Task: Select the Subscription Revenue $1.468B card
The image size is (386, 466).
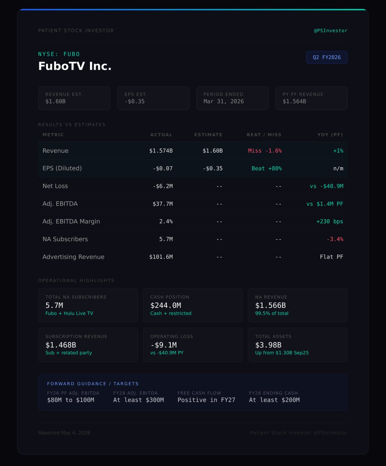Action: pos(88,345)
